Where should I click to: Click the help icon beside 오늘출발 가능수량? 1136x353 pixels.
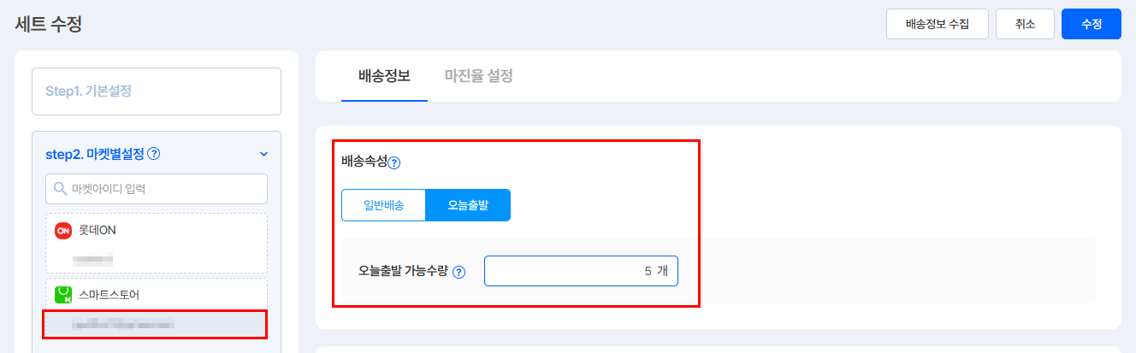(459, 273)
